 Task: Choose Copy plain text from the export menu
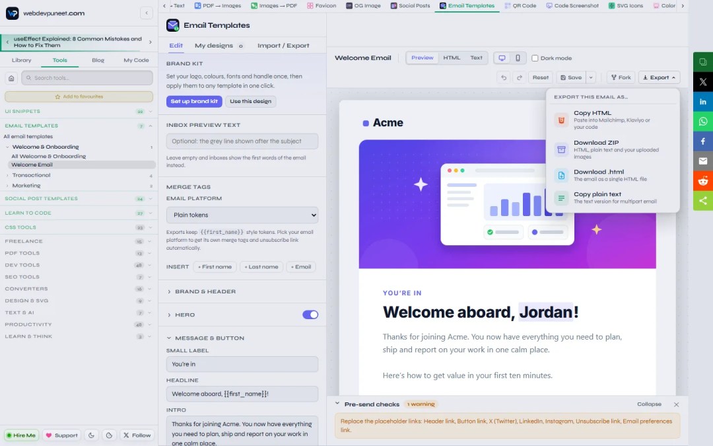613,198
